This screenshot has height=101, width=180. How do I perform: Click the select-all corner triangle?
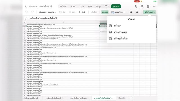(x=25, y=22)
